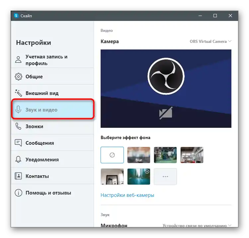Open the Настройки веб-камеры link

click(x=127, y=195)
